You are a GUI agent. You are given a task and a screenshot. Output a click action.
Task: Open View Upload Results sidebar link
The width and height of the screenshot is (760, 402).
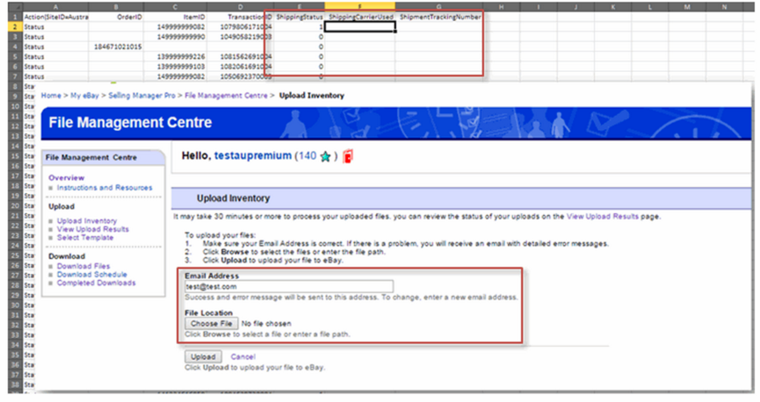[x=92, y=229]
